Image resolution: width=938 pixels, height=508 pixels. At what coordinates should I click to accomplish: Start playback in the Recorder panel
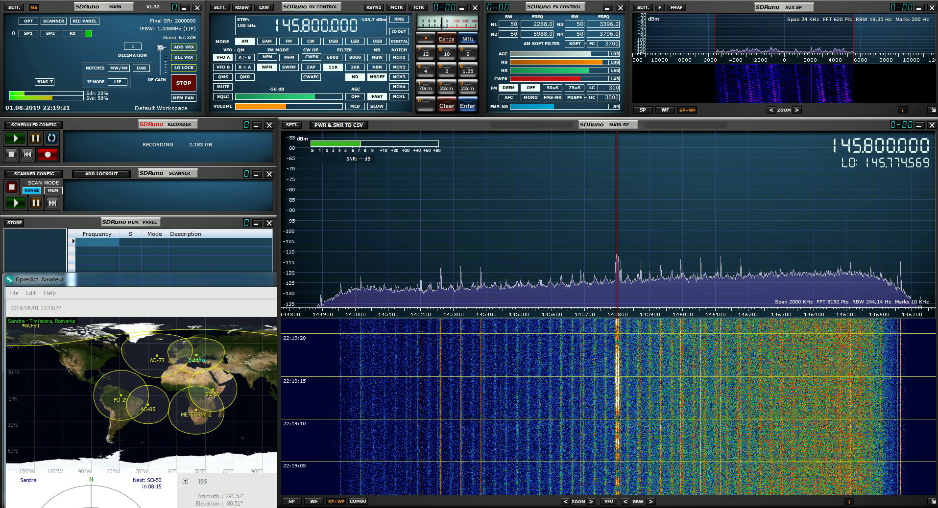[x=15, y=139]
